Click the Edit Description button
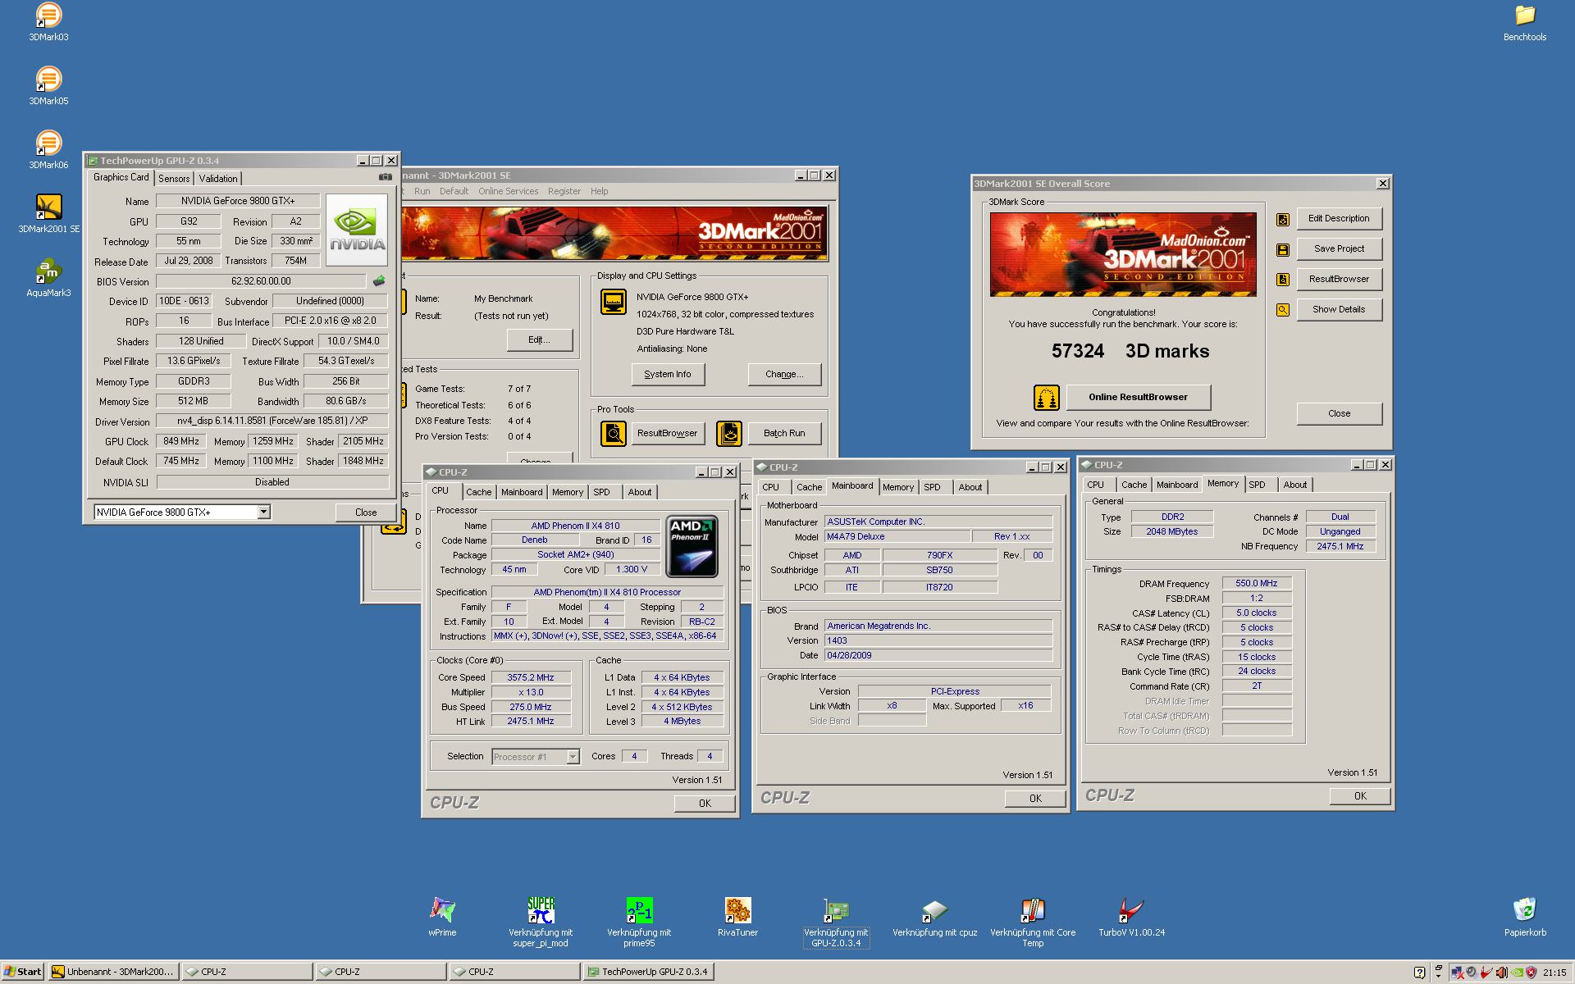1575x984 pixels. point(1339,218)
